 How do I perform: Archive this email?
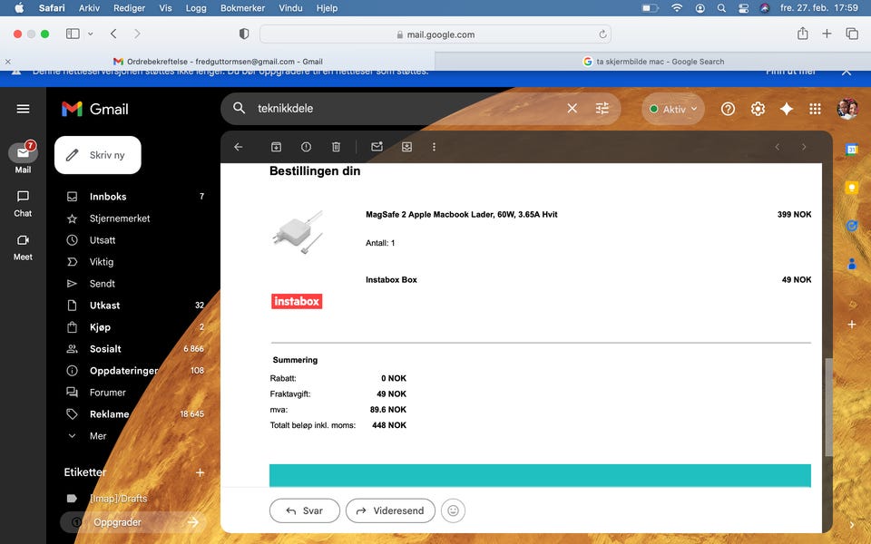coord(276,147)
